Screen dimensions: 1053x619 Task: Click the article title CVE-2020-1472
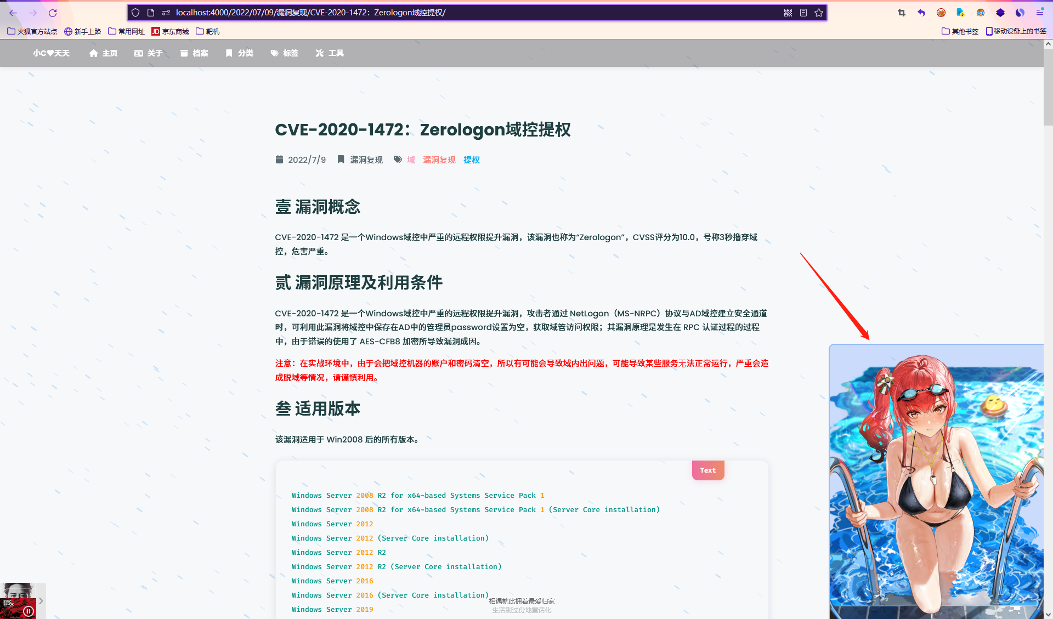click(x=423, y=129)
